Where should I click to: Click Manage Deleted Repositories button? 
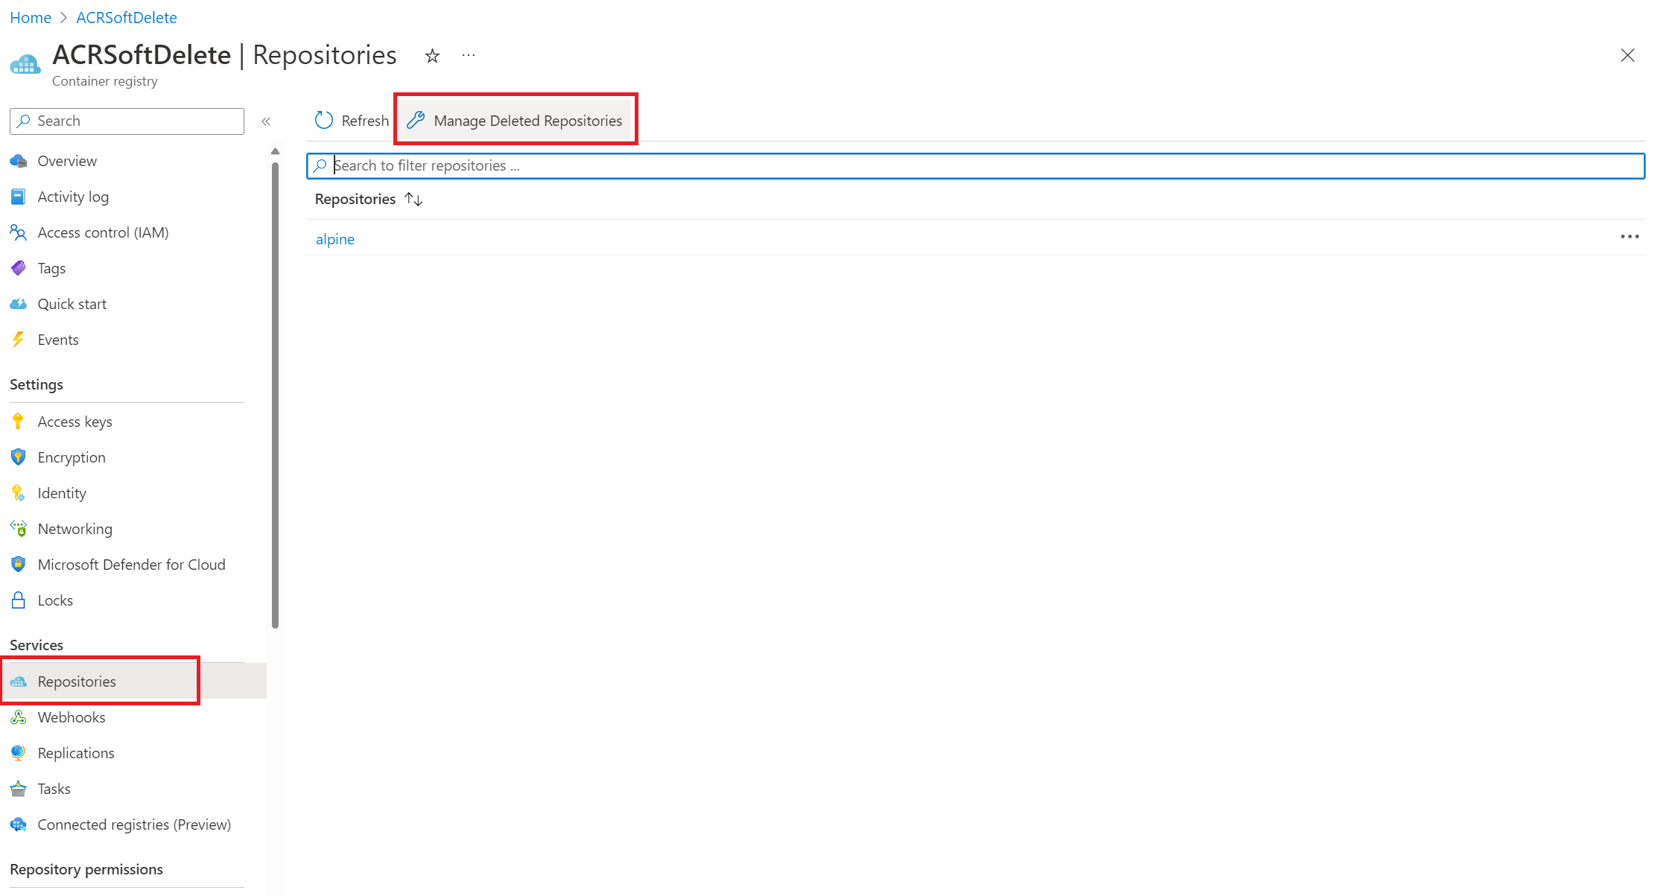point(516,119)
